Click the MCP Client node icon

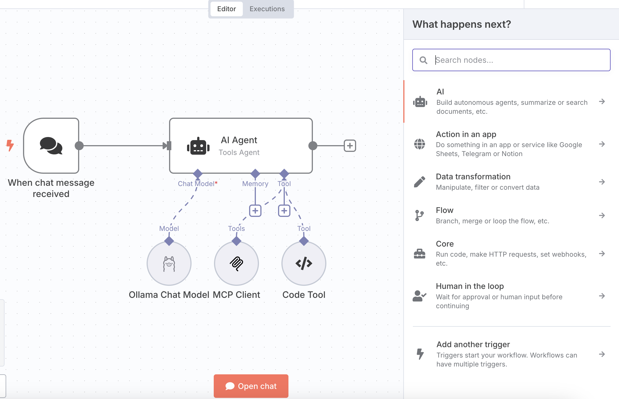click(x=236, y=263)
